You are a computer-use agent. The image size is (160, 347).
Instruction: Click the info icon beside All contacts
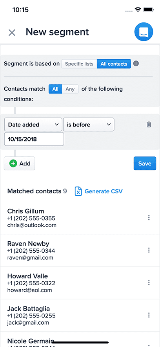tap(136, 64)
